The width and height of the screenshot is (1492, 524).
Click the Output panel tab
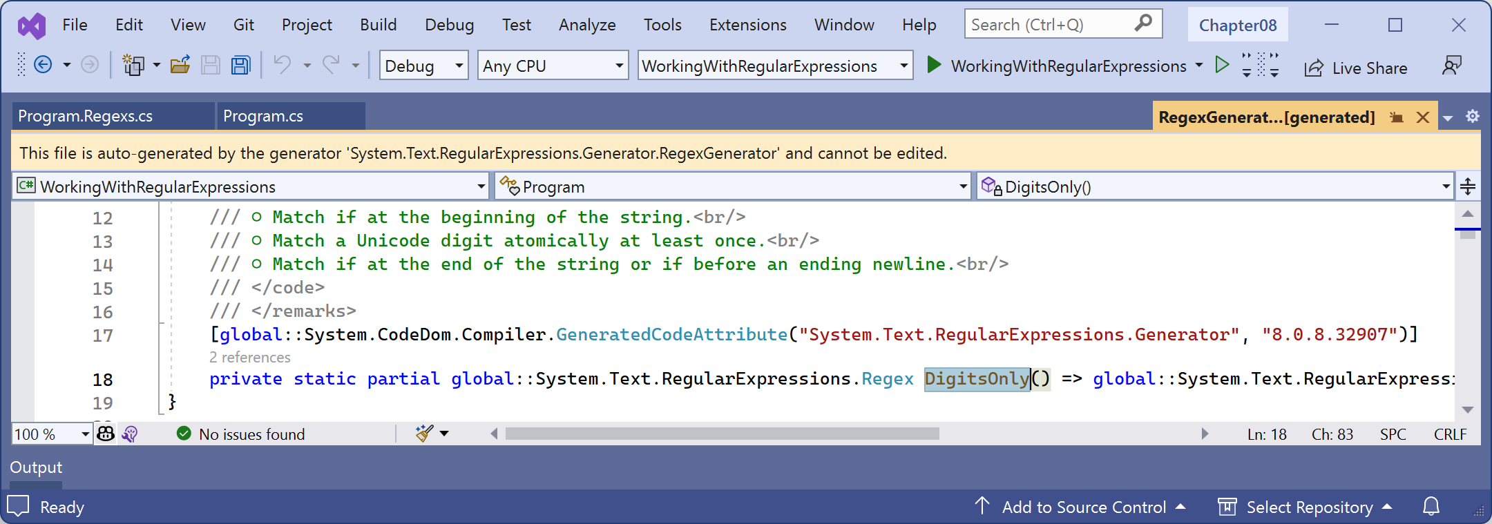(36, 467)
